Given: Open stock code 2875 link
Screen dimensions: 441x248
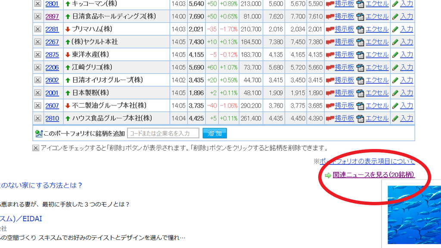Looking at the screenshot, I should [52, 55].
